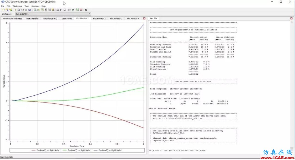Image resolution: width=295 pixels, height=160 pixels.
Task: Switch to Plot Monitor 2 tab
Action: click(x=99, y=19)
